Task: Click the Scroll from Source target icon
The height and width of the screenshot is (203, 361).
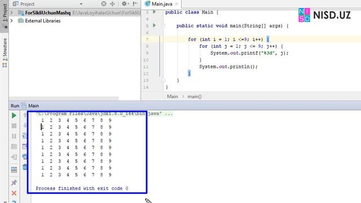Action: [x=104, y=4]
